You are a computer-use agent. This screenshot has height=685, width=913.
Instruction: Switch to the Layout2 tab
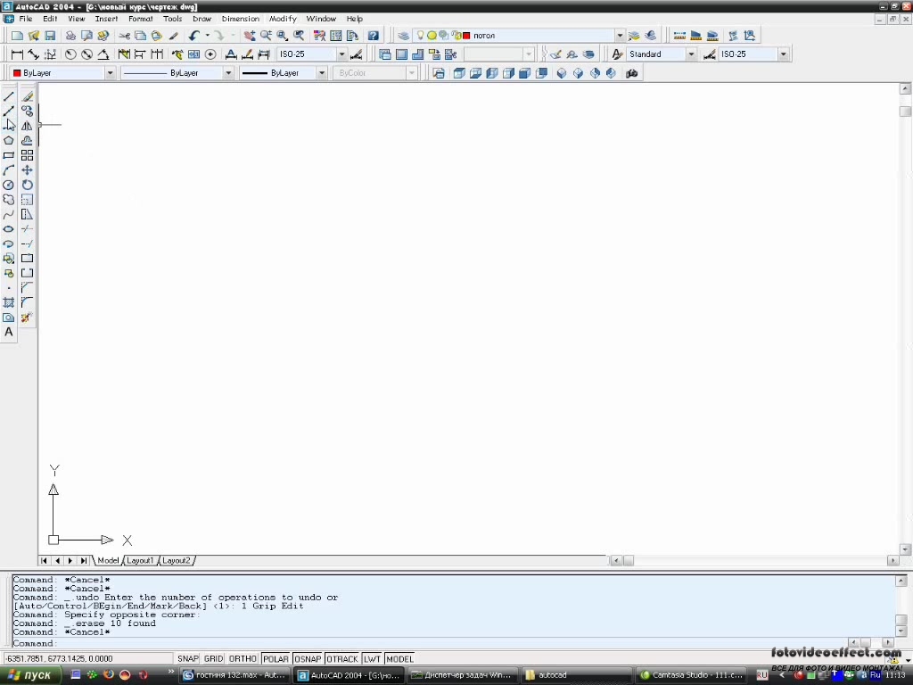(x=176, y=560)
